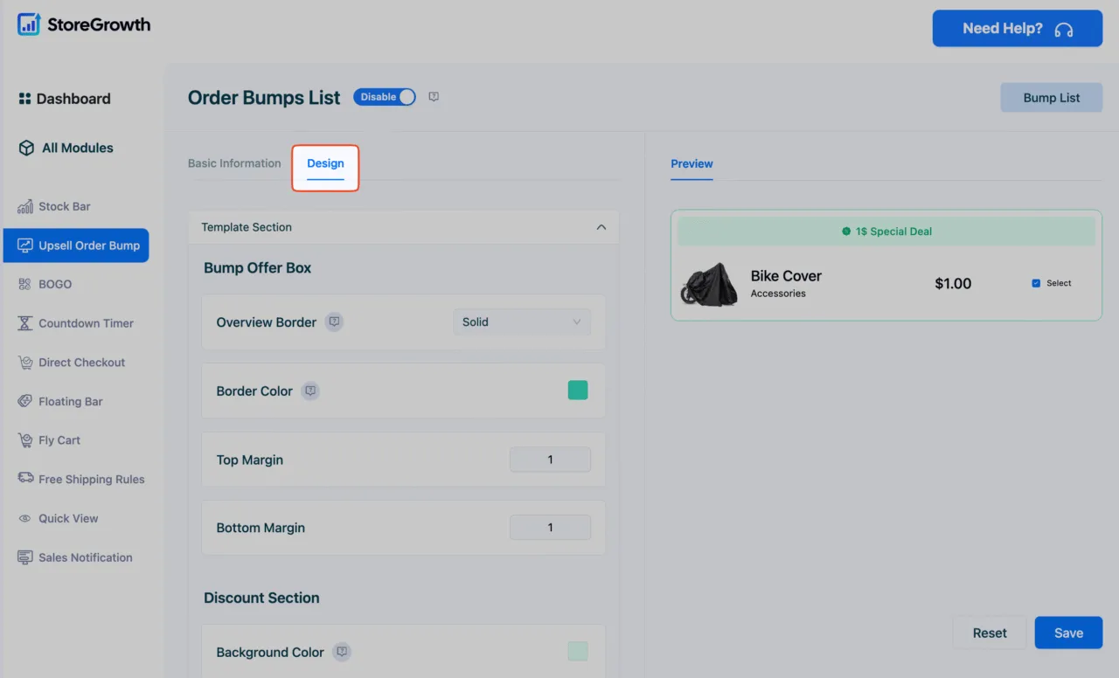The width and height of the screenshot is (1119, 678).
Task: Click the Save button
Action: point(1068,633)
